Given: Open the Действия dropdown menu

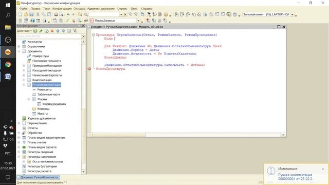Looking at the screenshot, I should [24, 31].
